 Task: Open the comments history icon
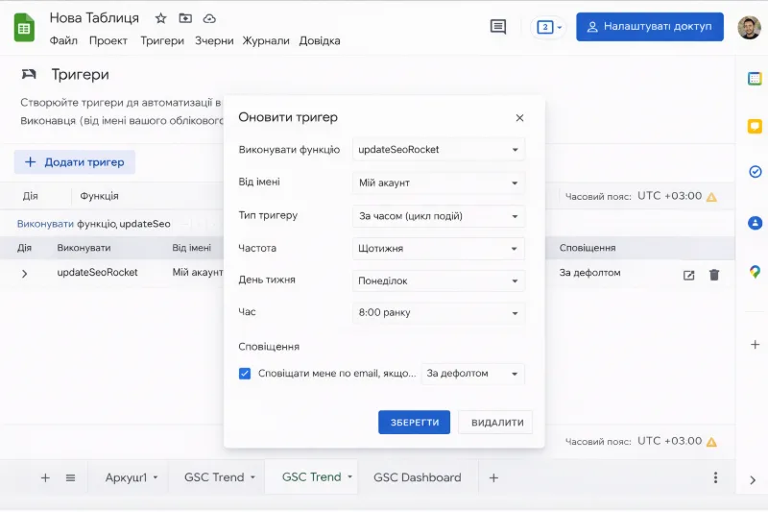click(x=497, y=27)
